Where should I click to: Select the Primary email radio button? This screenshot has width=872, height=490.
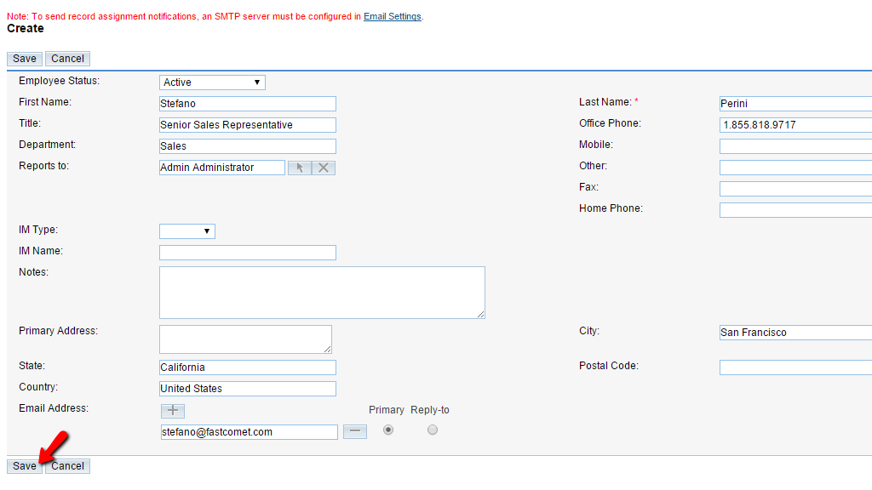tap(388, 430)
